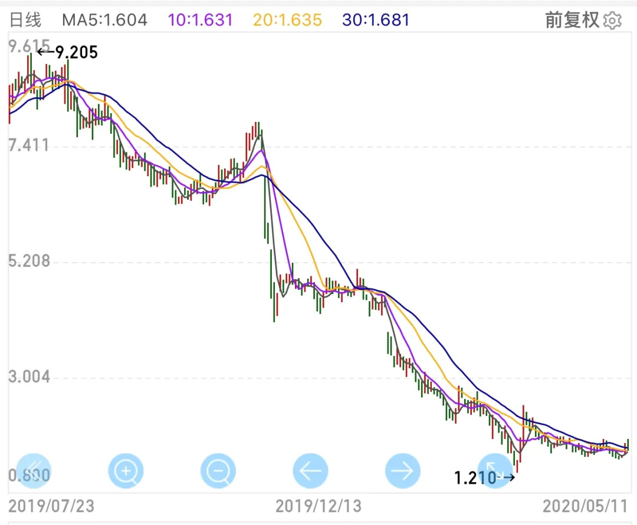Screen dimensions: 637x525
Task: Click the zoom out magnifier button
Action: tap(218, 471)
